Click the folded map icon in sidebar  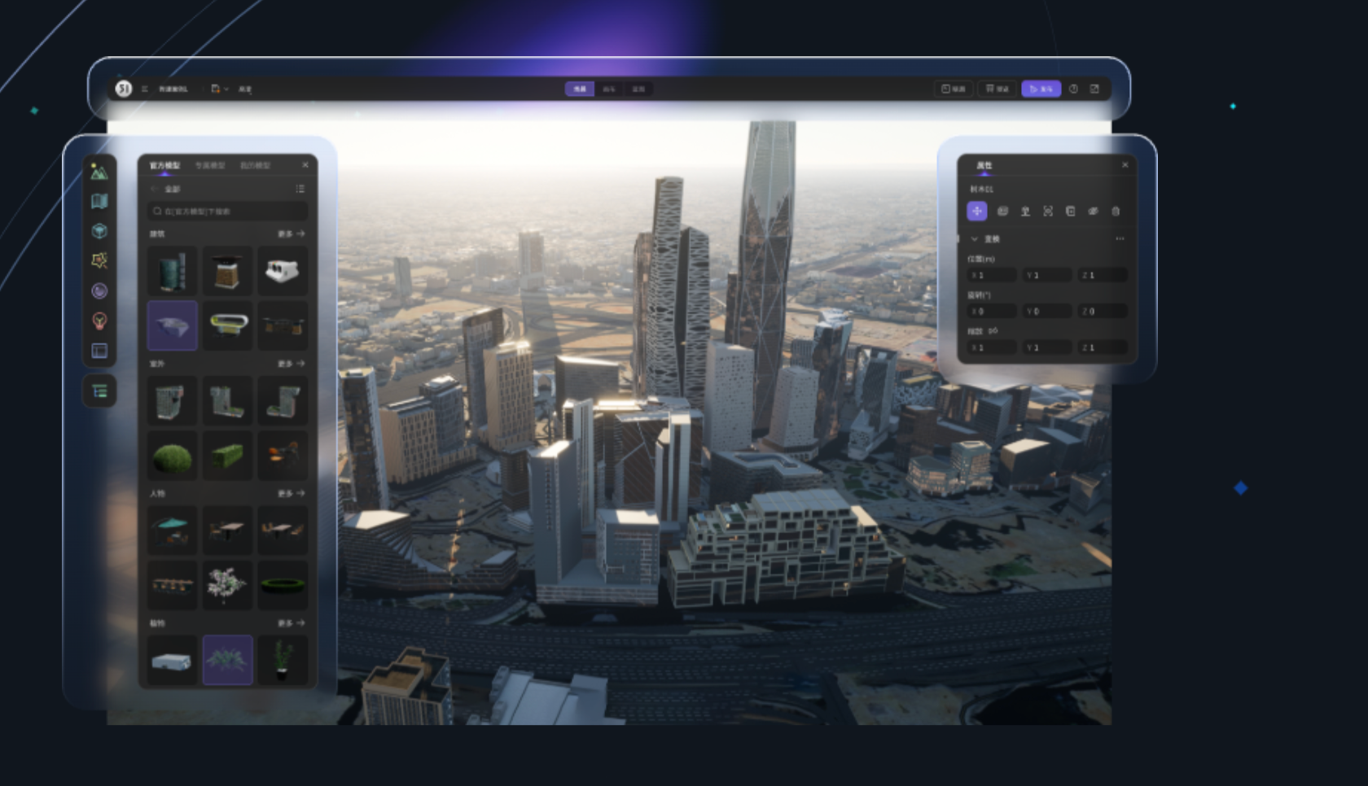coord(99,201)
